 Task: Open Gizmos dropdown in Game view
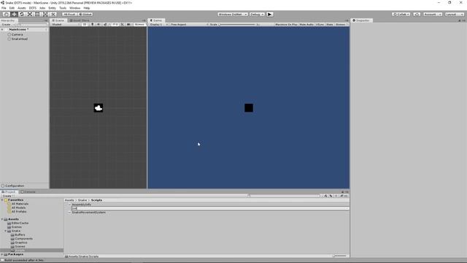(341, 24)
